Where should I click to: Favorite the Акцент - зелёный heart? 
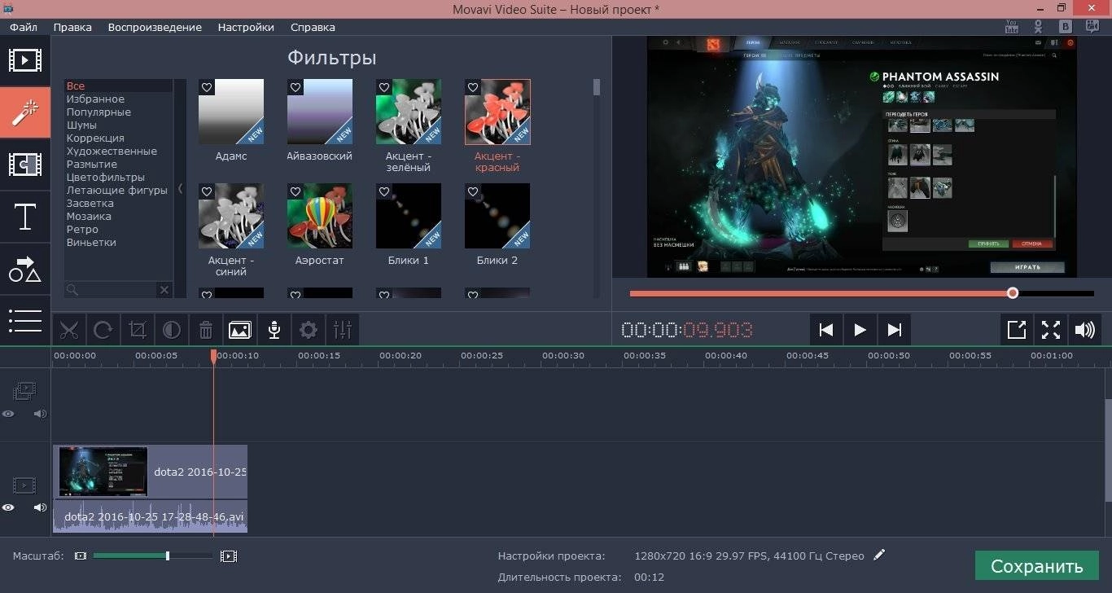coord(384,87)
